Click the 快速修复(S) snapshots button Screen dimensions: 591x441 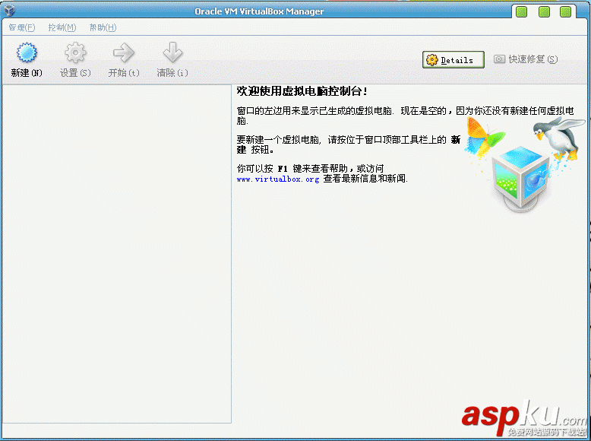(526, 59)
